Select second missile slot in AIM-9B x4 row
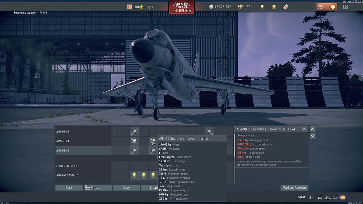The width and height of the screenshot is (363, 204). coord(153,151)
